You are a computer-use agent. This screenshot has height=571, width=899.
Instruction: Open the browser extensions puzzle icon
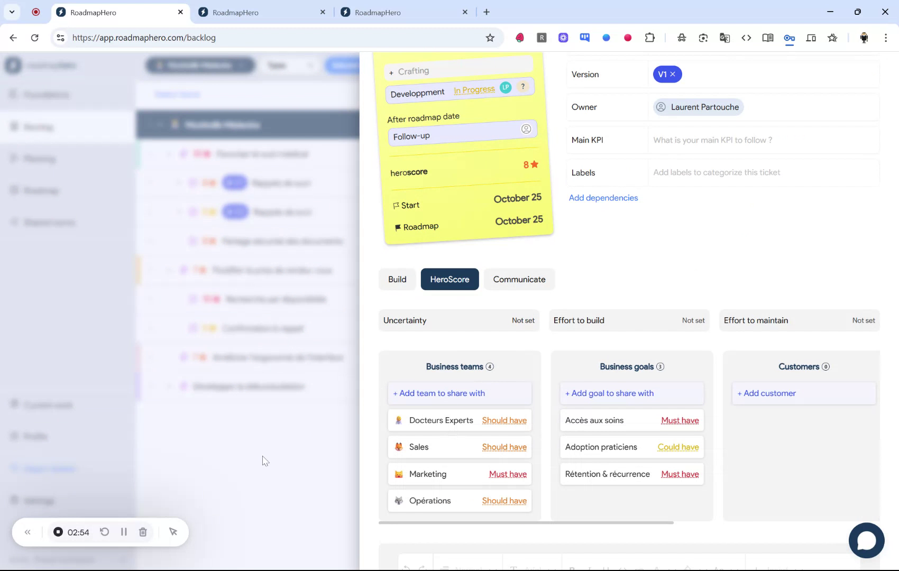650,38
